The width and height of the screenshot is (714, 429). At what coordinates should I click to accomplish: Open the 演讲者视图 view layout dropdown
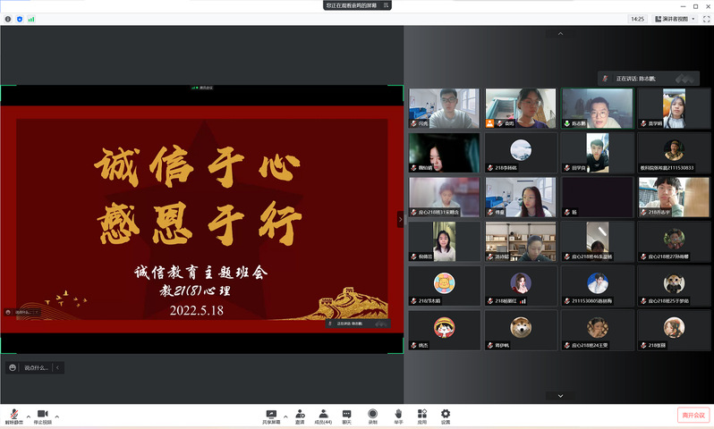pos(676,18)
